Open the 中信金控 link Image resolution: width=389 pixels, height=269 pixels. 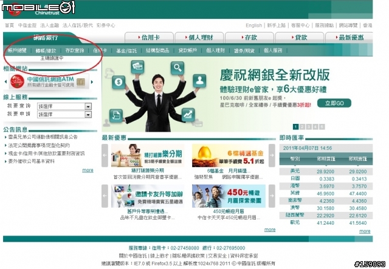tap(27, 26)
